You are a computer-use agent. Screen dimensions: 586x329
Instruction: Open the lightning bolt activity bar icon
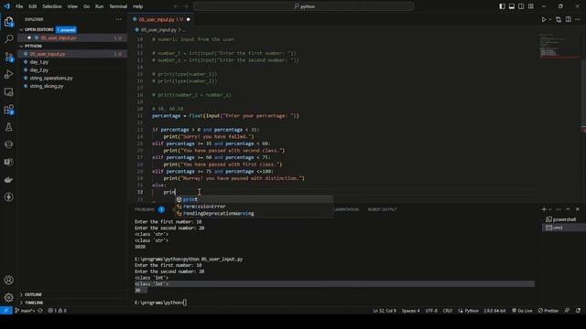point(8,197)
